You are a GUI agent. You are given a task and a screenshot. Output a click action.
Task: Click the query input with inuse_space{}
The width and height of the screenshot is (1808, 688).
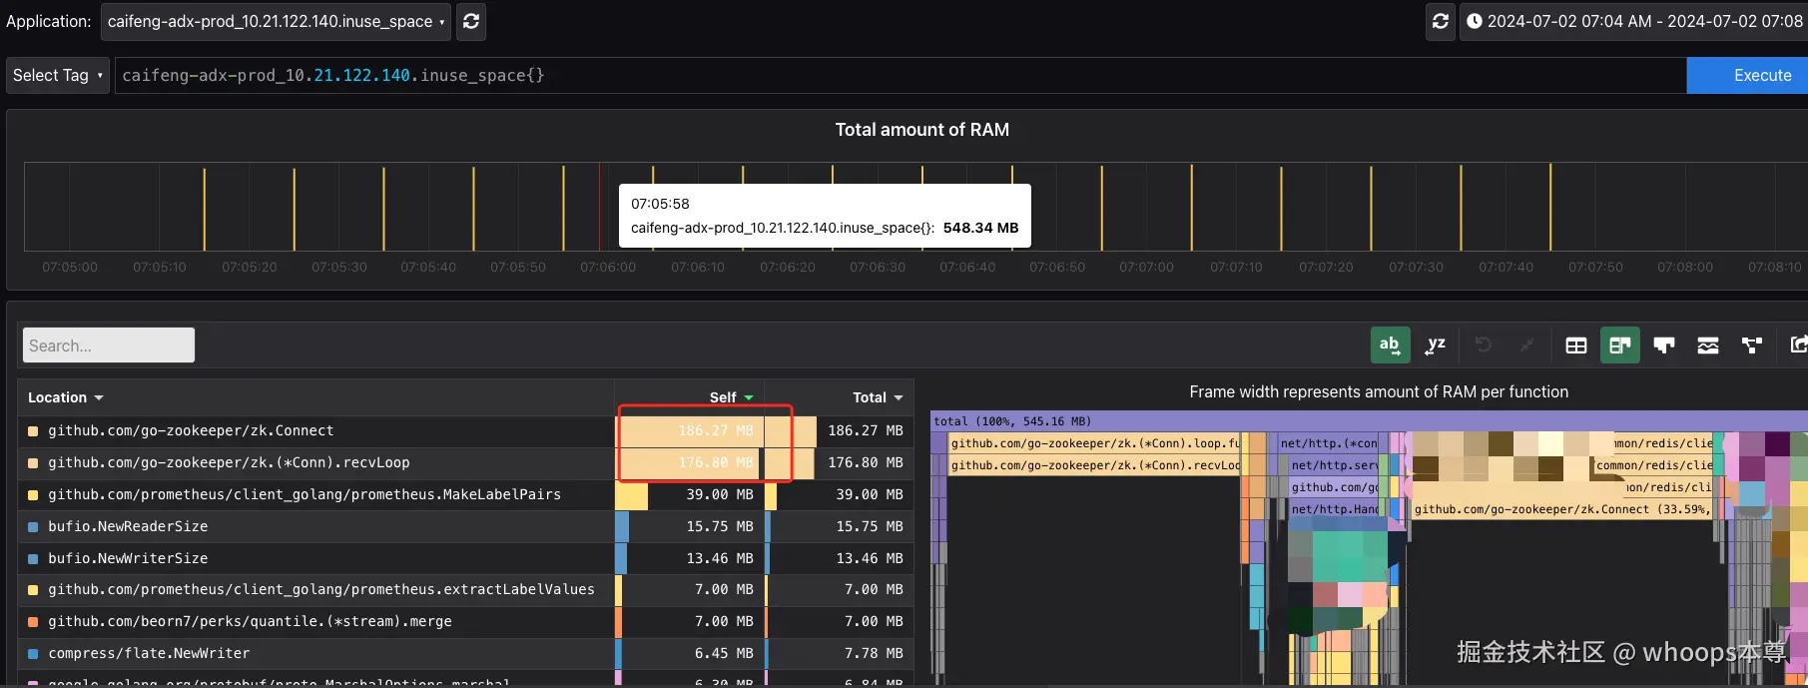[x=901, y=75]
